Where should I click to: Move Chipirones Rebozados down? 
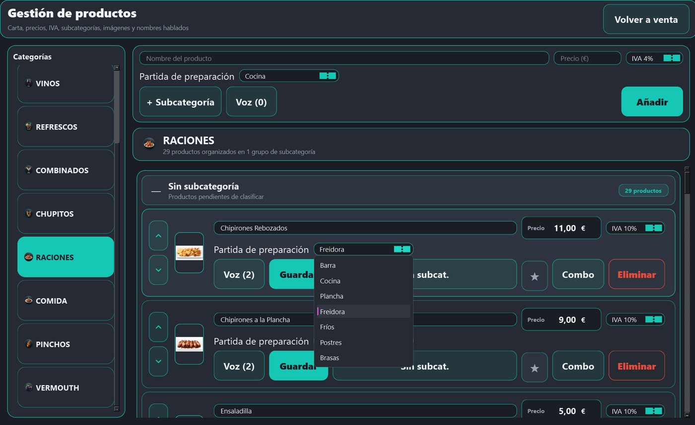tap(158, 270)
